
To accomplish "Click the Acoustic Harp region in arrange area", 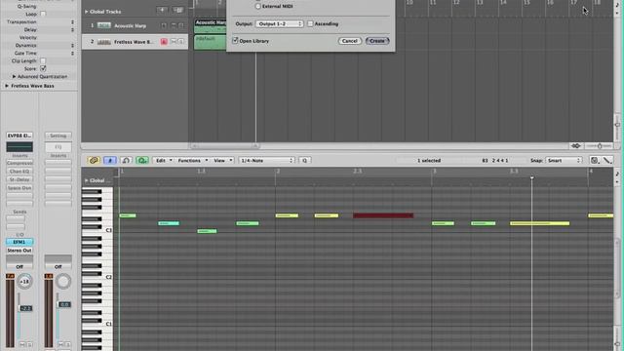I will 211,26.
